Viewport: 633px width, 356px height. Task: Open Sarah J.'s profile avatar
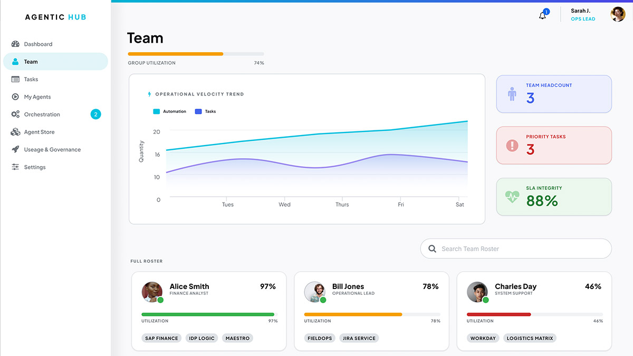coord(618,14)
